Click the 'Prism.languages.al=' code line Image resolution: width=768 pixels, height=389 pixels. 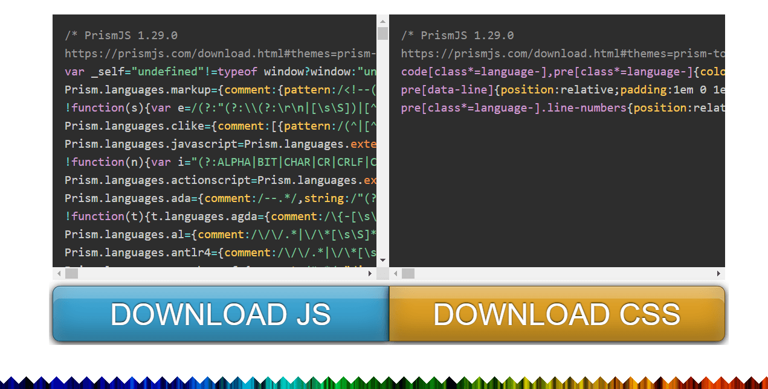[x=221, y=235]
